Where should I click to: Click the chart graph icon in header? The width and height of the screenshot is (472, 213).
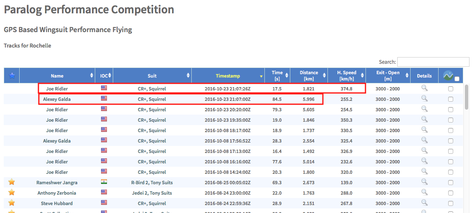click(448, 76)
